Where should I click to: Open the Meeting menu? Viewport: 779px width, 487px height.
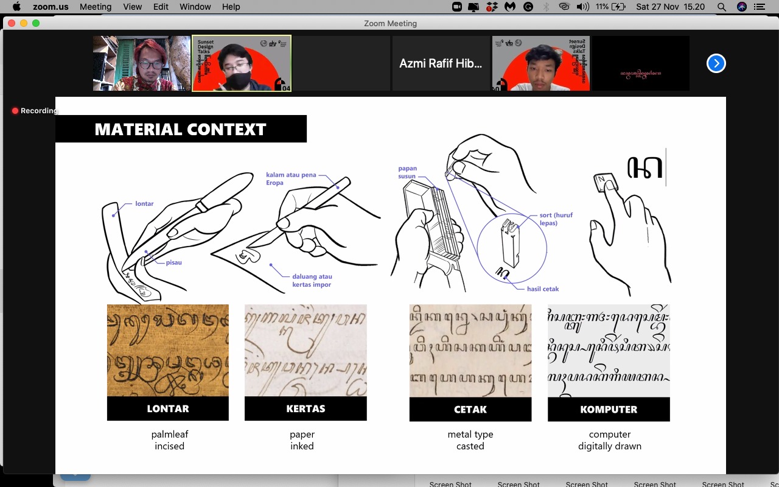tap(96, 7)
